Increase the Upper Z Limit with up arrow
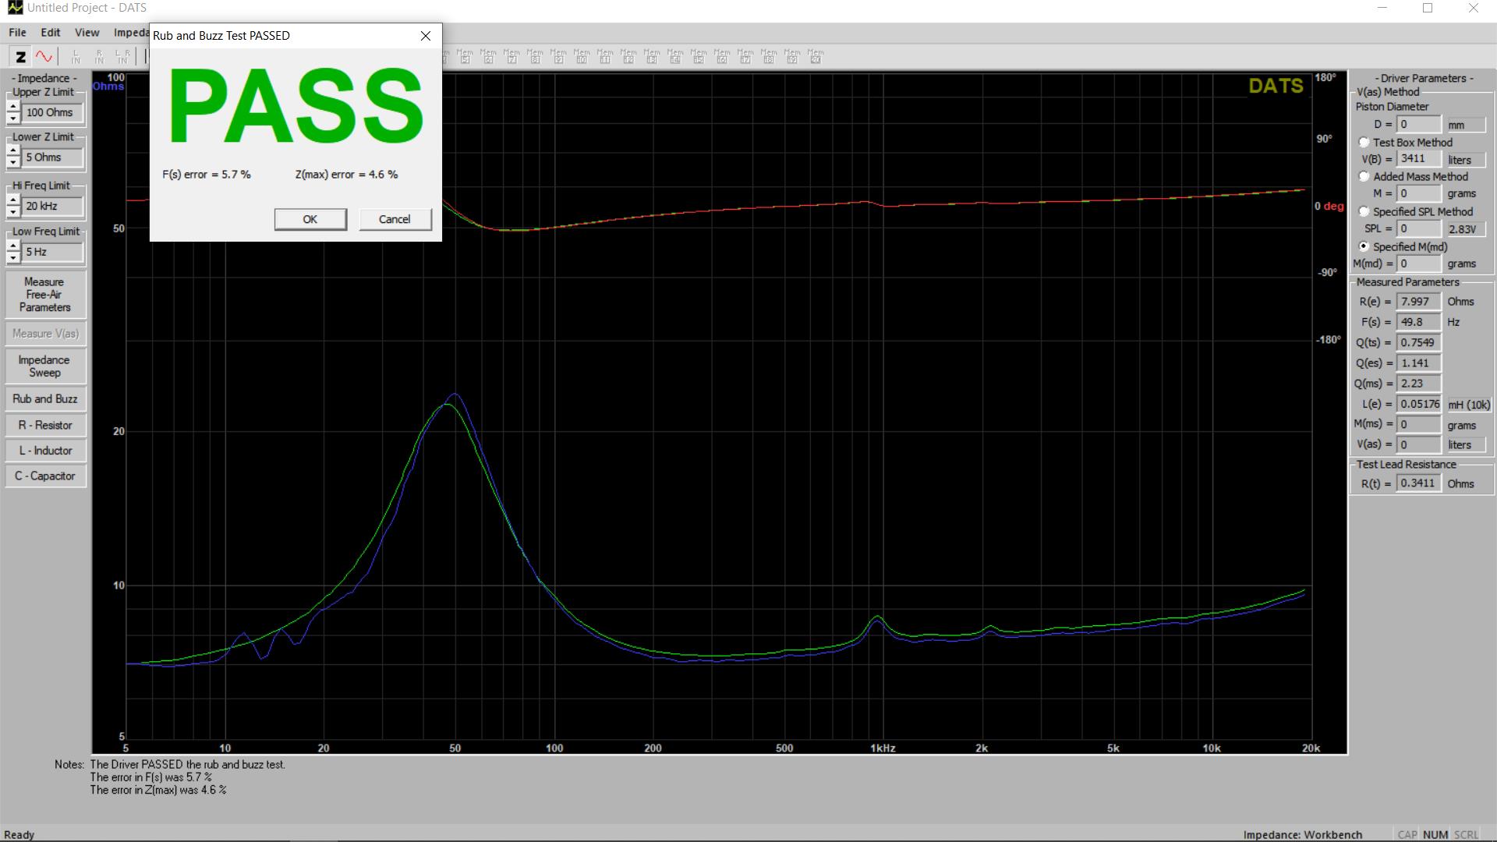The height and width of the screenshot is (842, 1497). (x=13, y=107)
